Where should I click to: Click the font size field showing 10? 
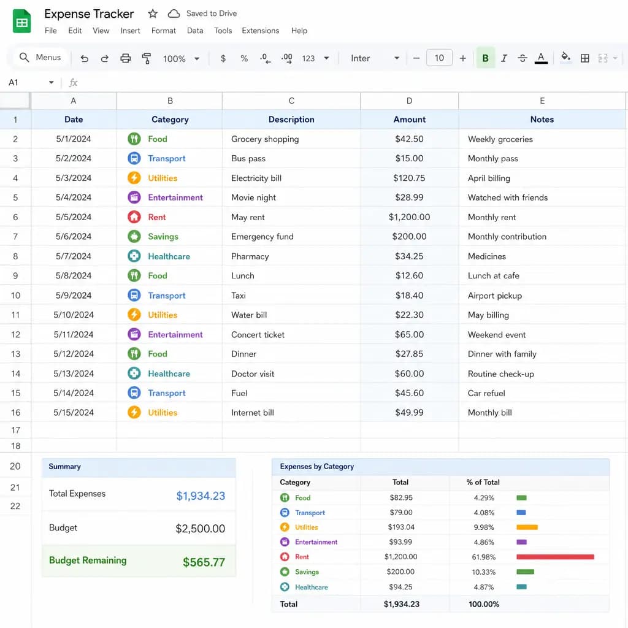point(439,58)
